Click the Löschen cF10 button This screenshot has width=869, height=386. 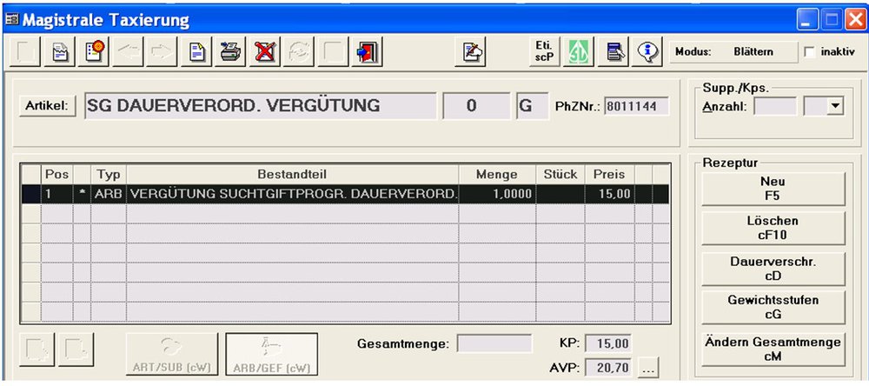click(x=773, y=228)
